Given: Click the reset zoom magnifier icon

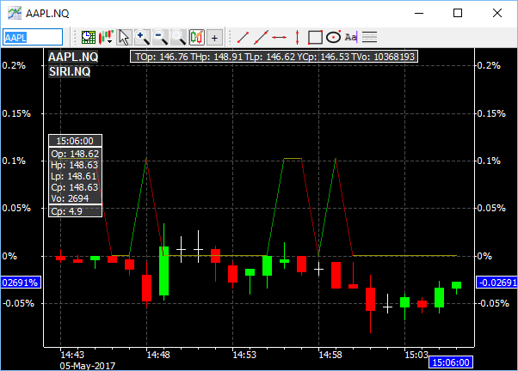Looking at the screenshot, I should point(178,37).
